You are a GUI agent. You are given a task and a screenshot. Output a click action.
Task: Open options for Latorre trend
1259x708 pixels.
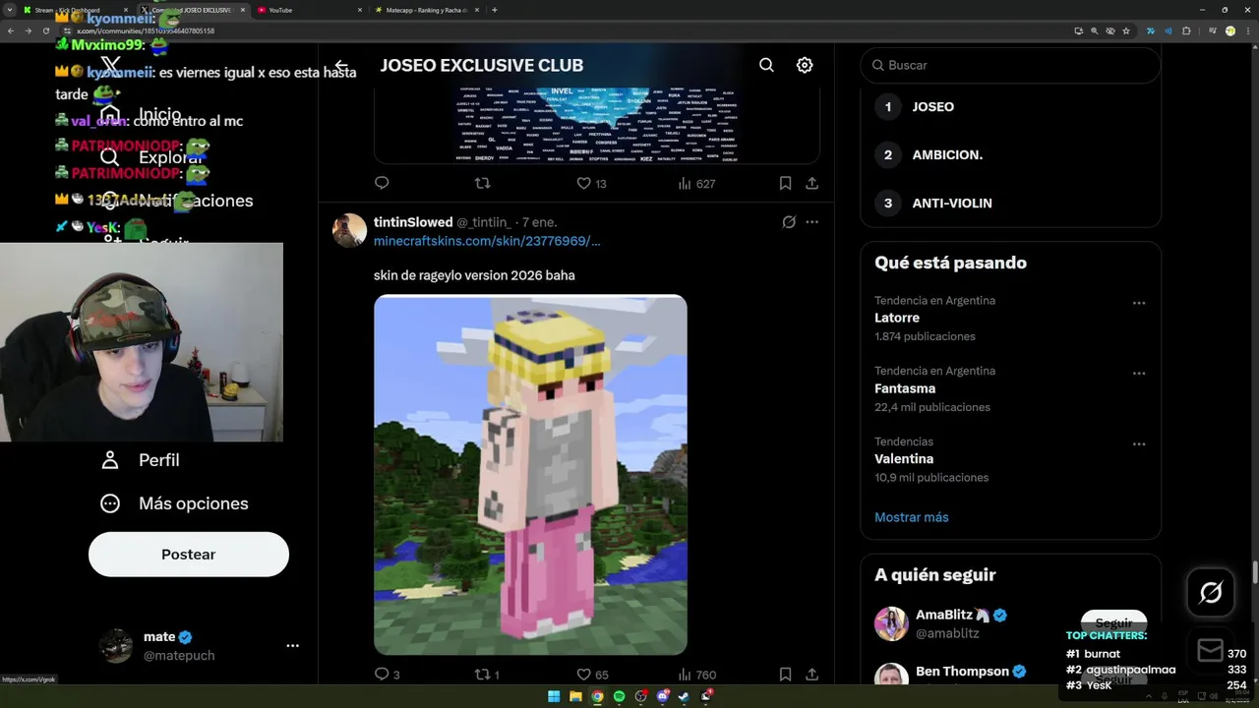point(1139,303)
